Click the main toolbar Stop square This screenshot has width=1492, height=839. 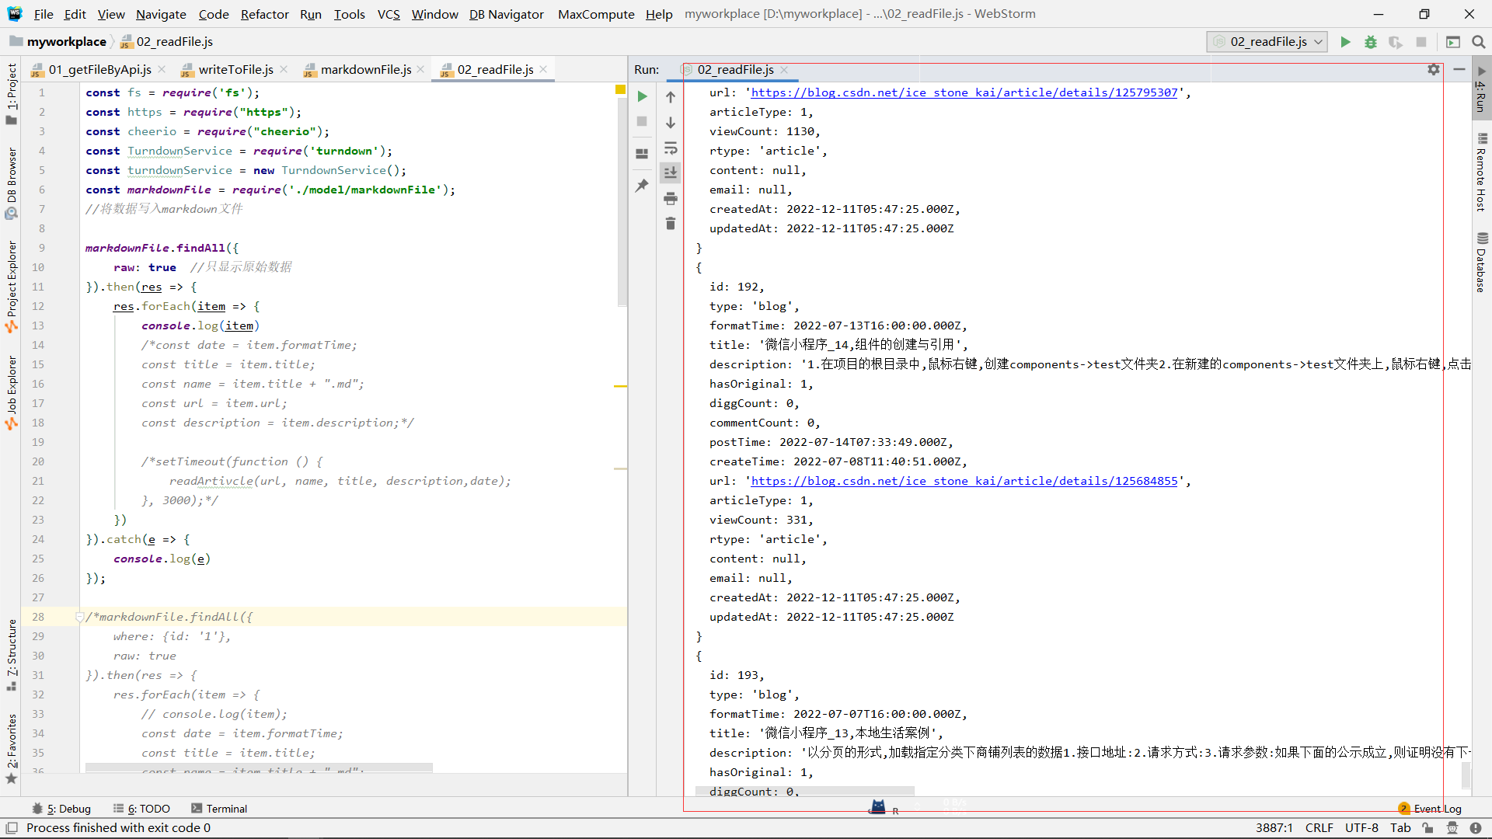1421,42
